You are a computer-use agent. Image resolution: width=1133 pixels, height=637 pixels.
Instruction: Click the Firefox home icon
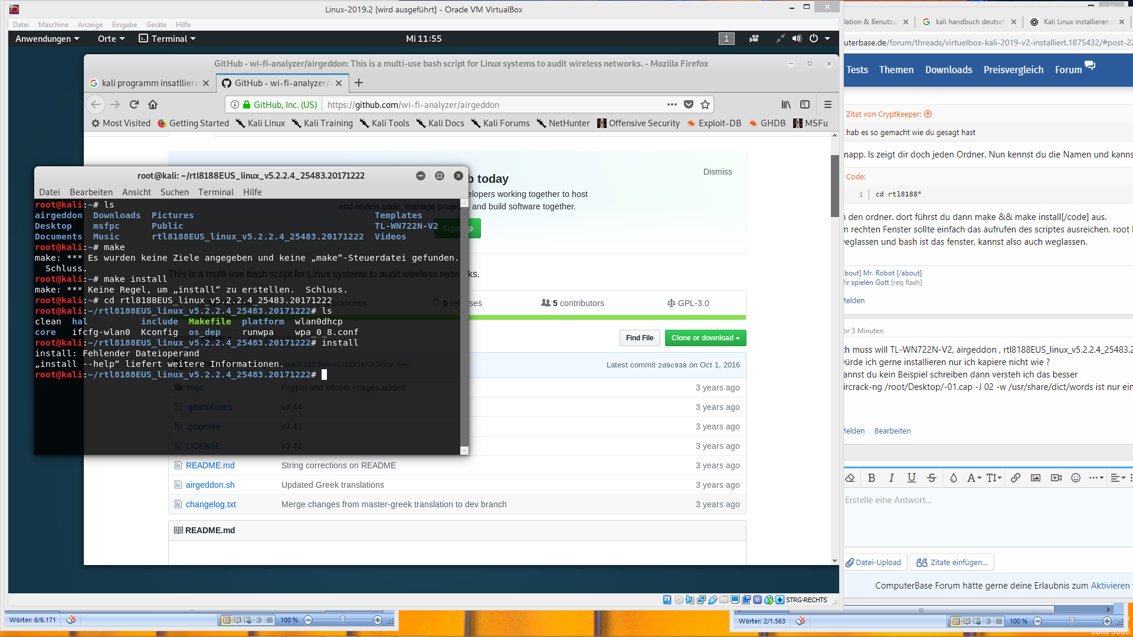click(x=153, y=104)
